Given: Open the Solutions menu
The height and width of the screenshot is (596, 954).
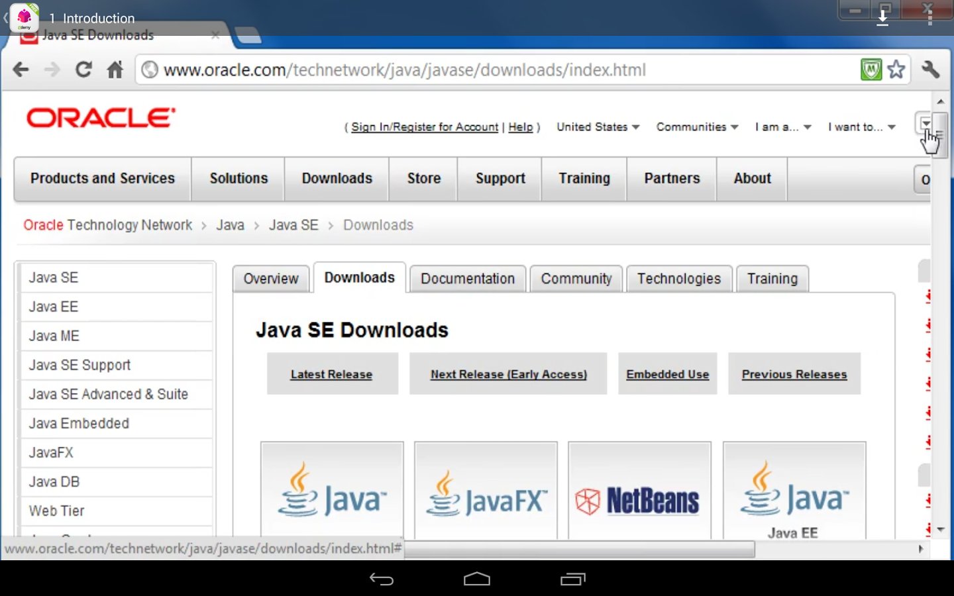Looking at the screenshot, I should (238, 179).
